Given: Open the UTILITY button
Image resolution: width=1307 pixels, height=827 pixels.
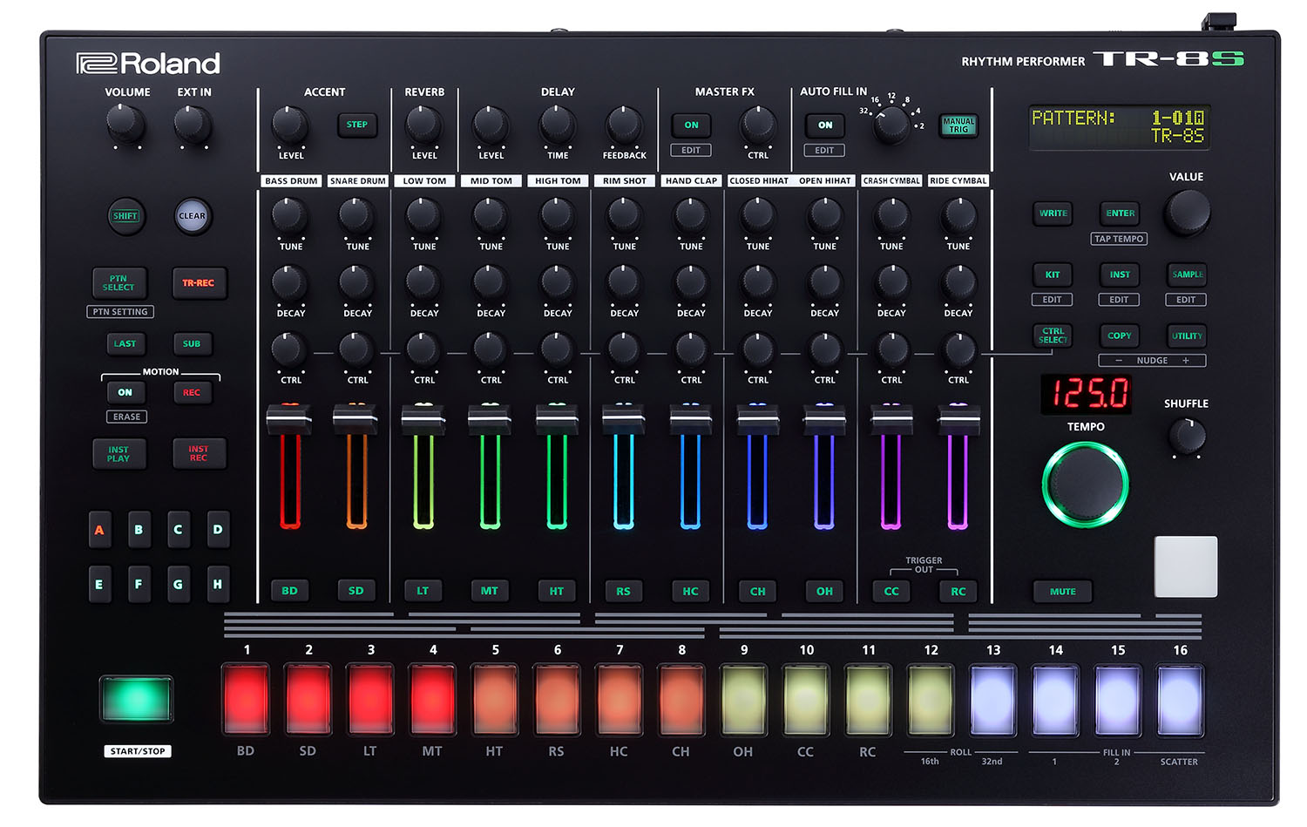Looking at the screenshot, I should click(1187, 336).
